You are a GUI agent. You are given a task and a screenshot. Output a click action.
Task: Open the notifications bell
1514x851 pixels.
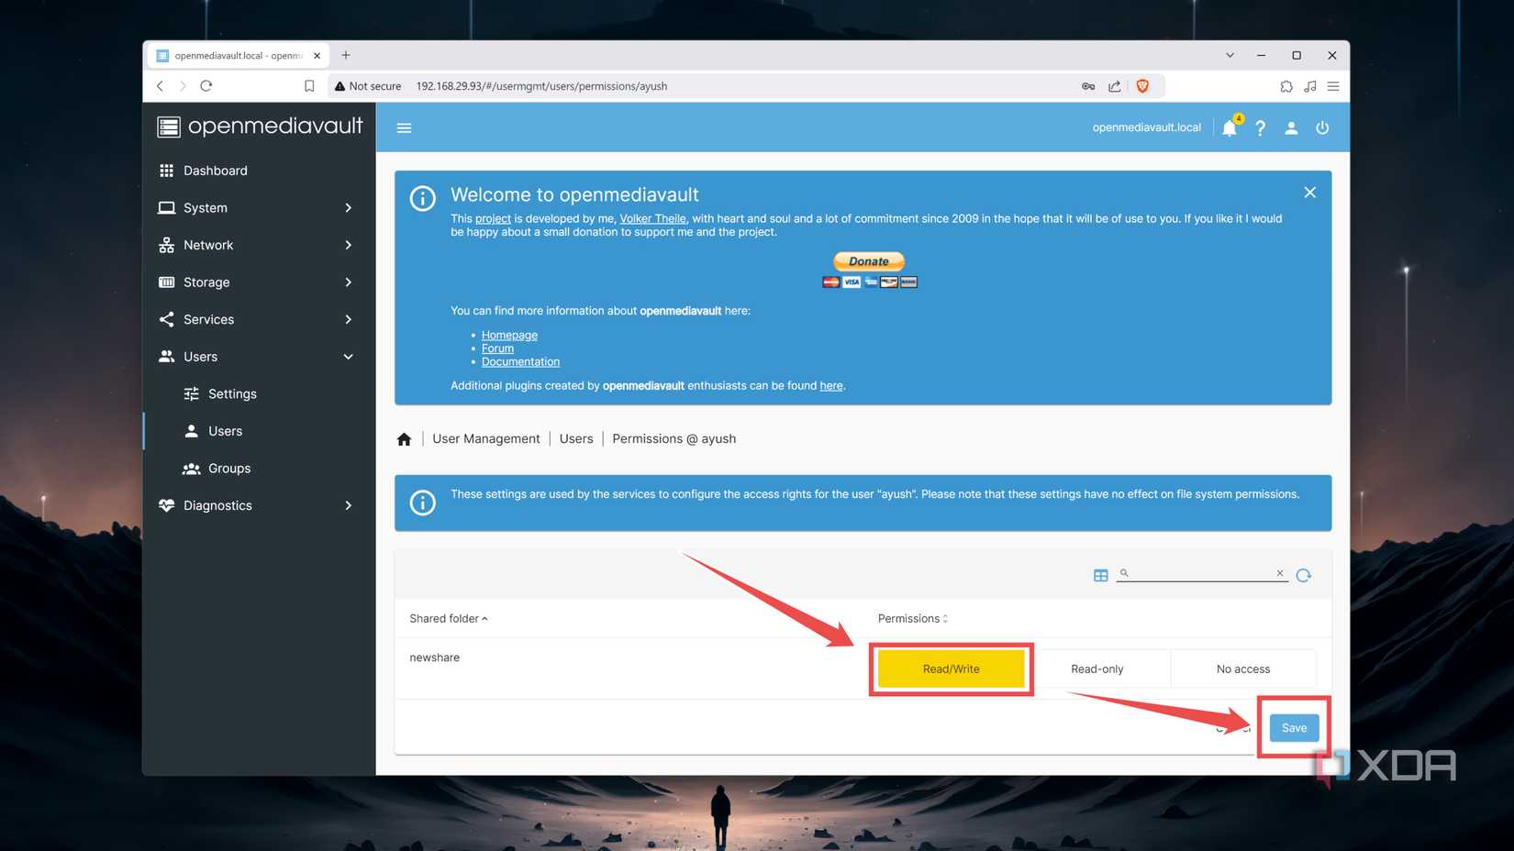tap(1230, 127)
